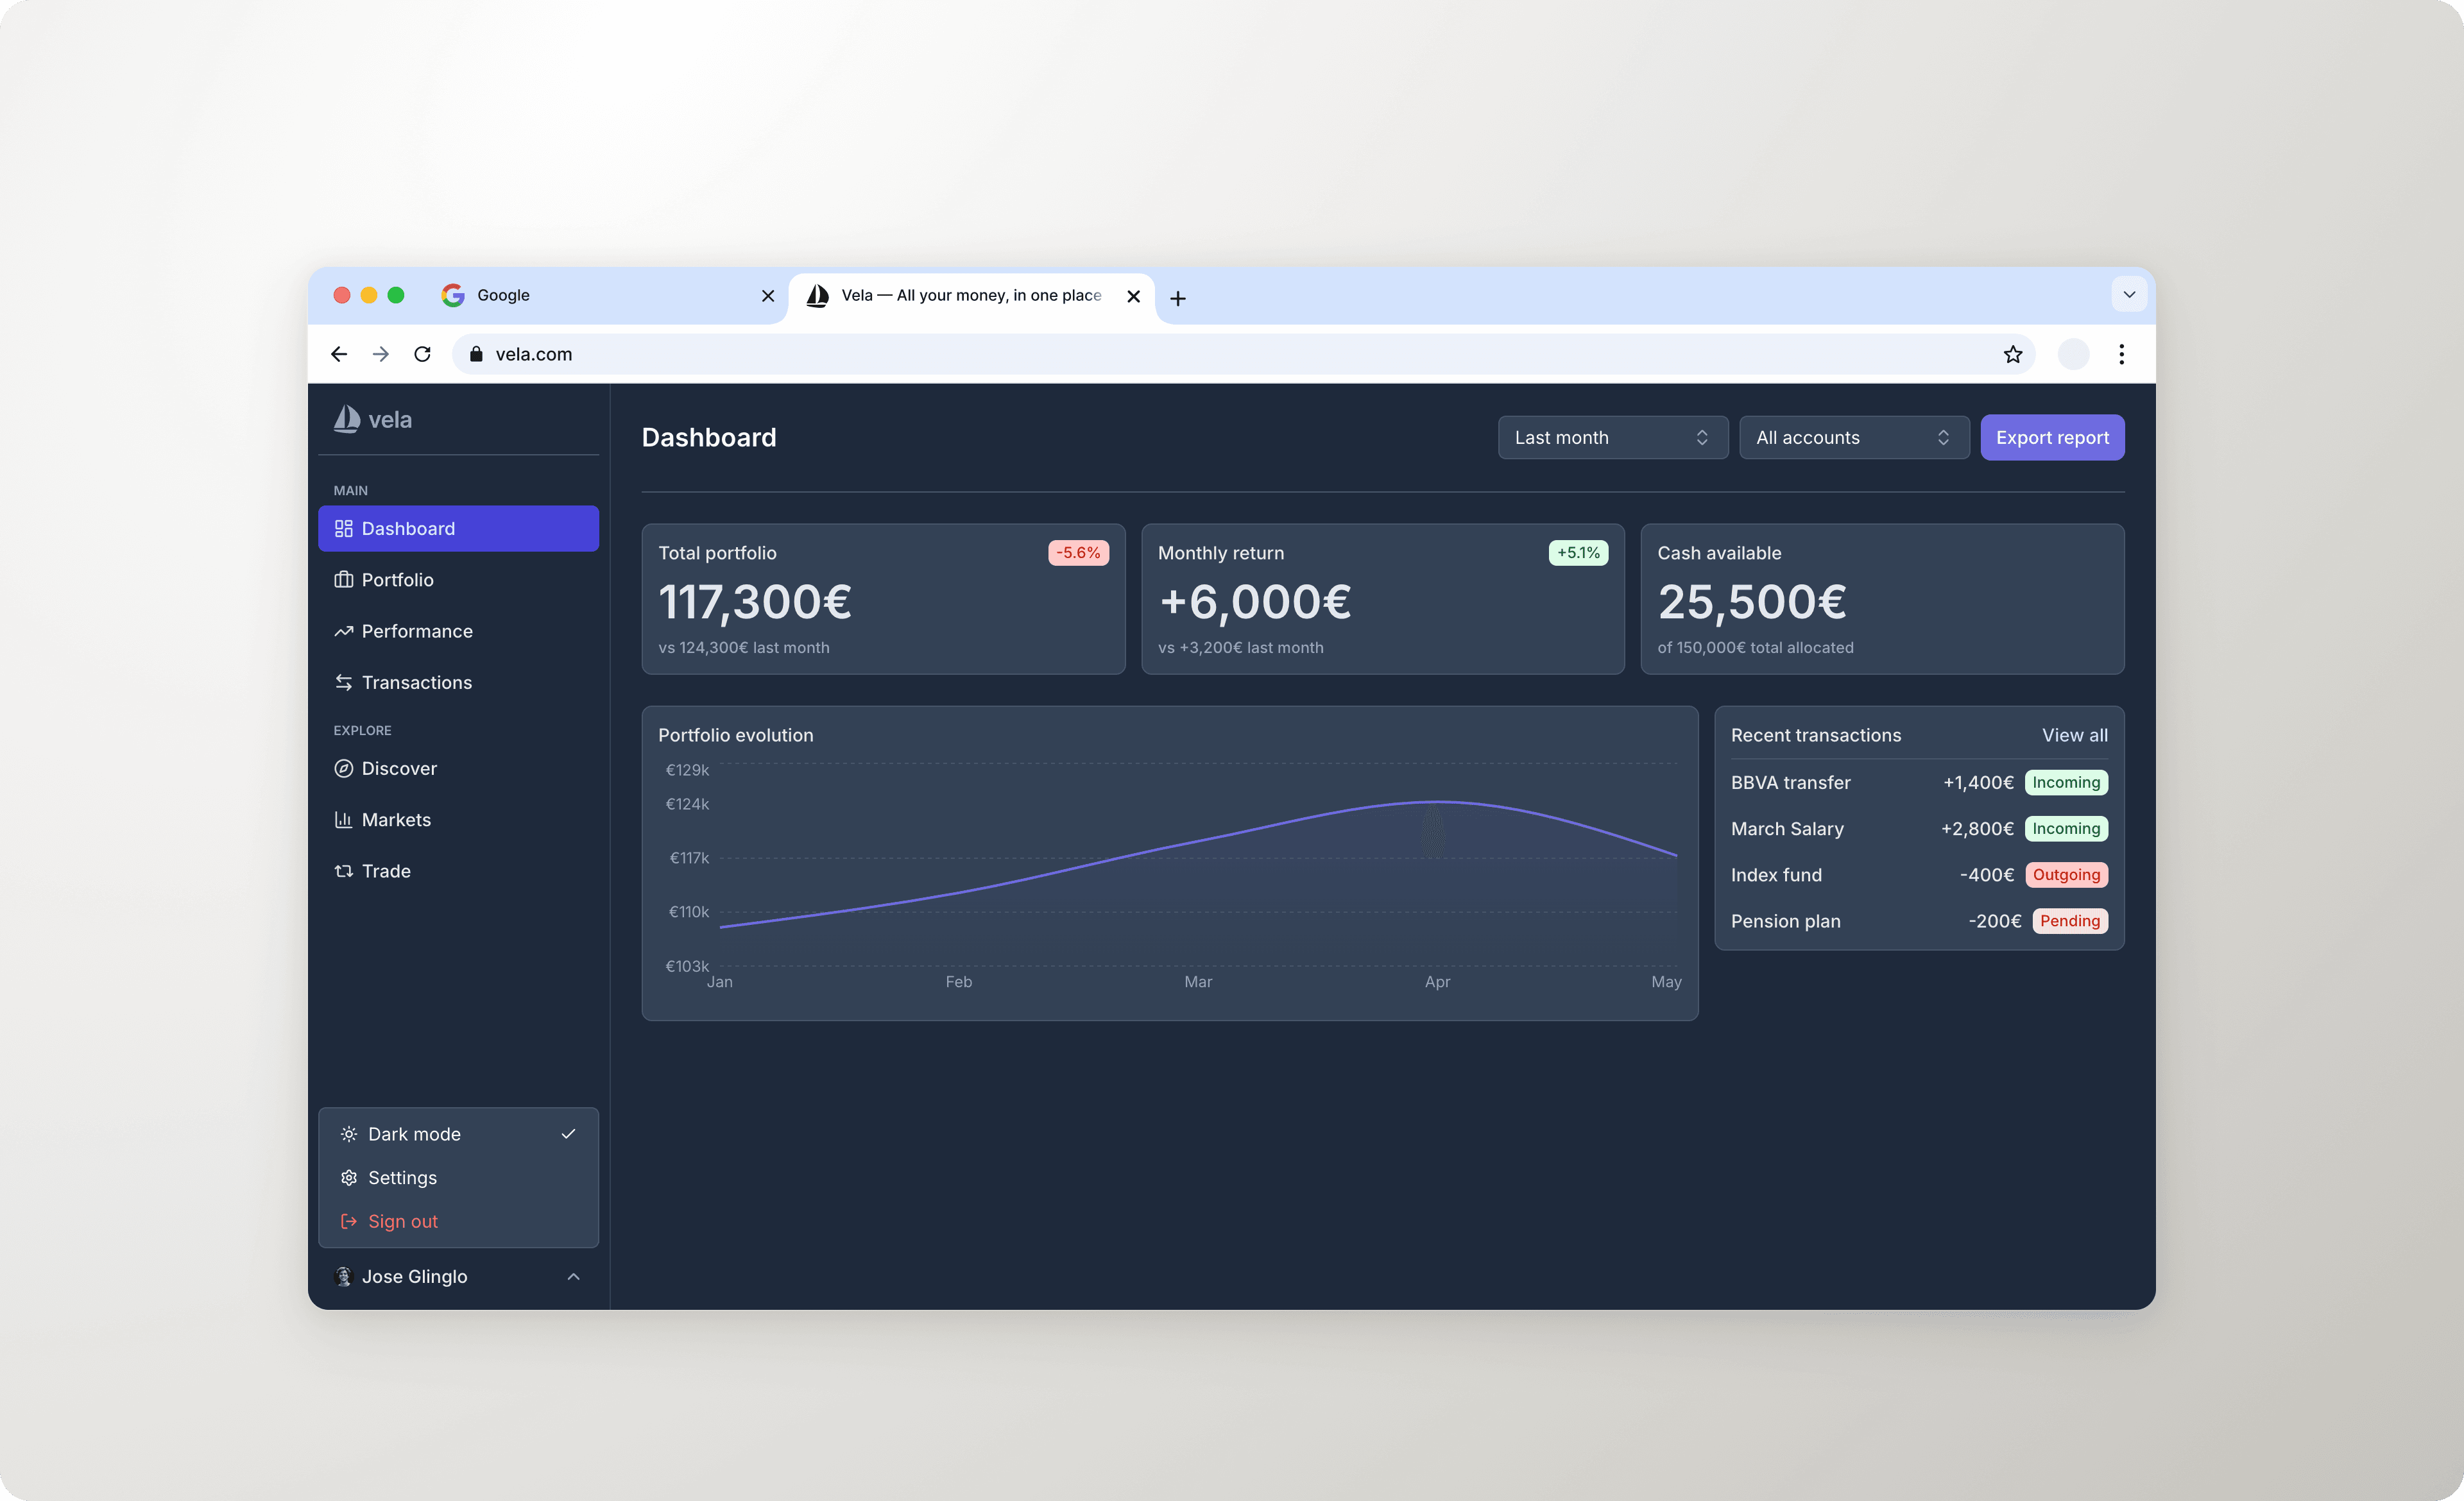Viewport: 2464px width, 1501px height.
Task: Navigate to Markets section
Action: [x=458, y=819]
